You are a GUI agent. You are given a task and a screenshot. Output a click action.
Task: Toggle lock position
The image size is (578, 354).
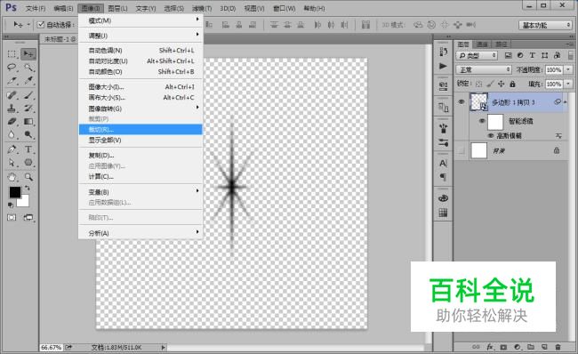pyautogui.click(x=502, y=84)
